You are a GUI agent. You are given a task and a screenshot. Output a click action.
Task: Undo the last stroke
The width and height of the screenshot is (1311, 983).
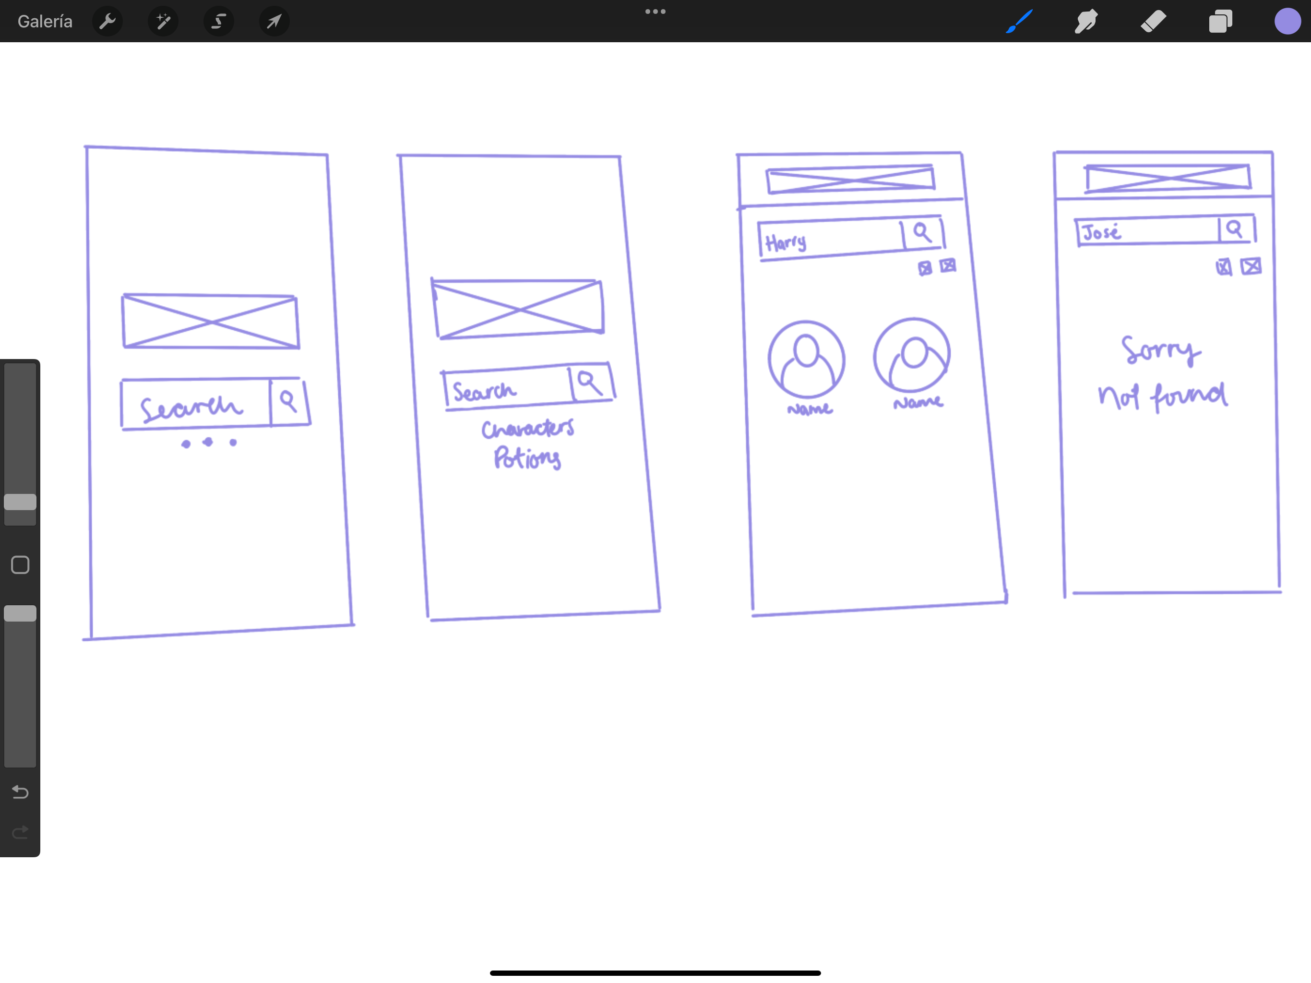[20, 791]
